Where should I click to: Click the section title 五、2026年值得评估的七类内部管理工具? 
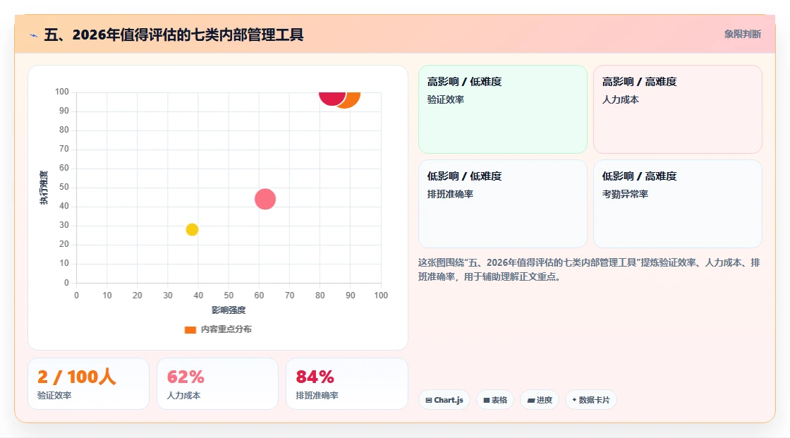pyautogui.click(x=174, y=35)
